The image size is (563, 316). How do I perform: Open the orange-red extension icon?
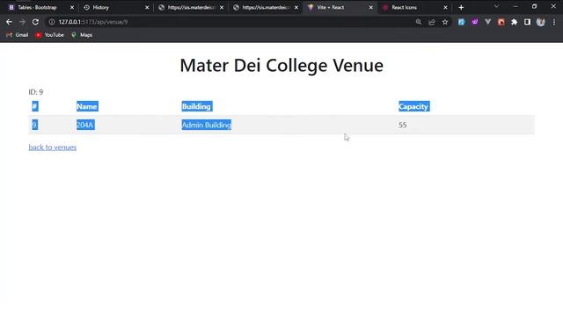tap(501, 22)
